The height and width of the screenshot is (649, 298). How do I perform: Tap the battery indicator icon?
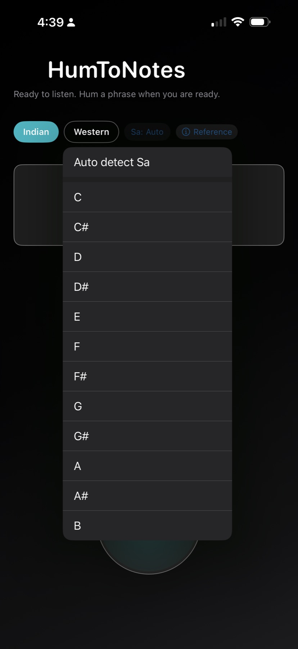point(260,22)
